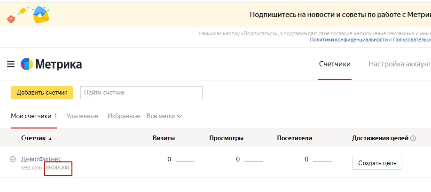This screenshot has width=431, height=192.
Task: Open the Удаленные tab
Action: (82, 116)
